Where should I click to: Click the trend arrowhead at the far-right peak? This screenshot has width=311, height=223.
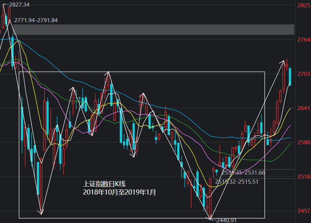(x=283, y=62)
